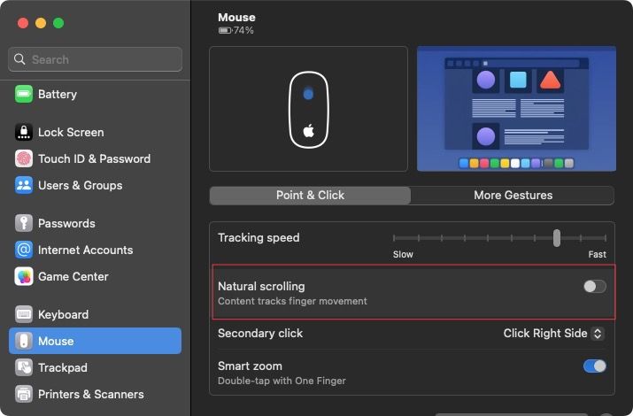Click the Keyboard icon in sidebar
The height and width of the screenshot is (416, 633).
tap(24, 315)
